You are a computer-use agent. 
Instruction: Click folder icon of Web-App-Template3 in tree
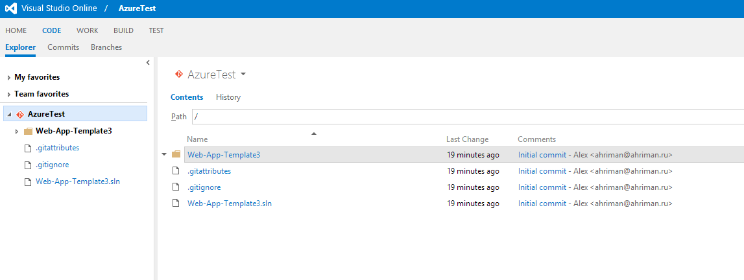point(27,131)
